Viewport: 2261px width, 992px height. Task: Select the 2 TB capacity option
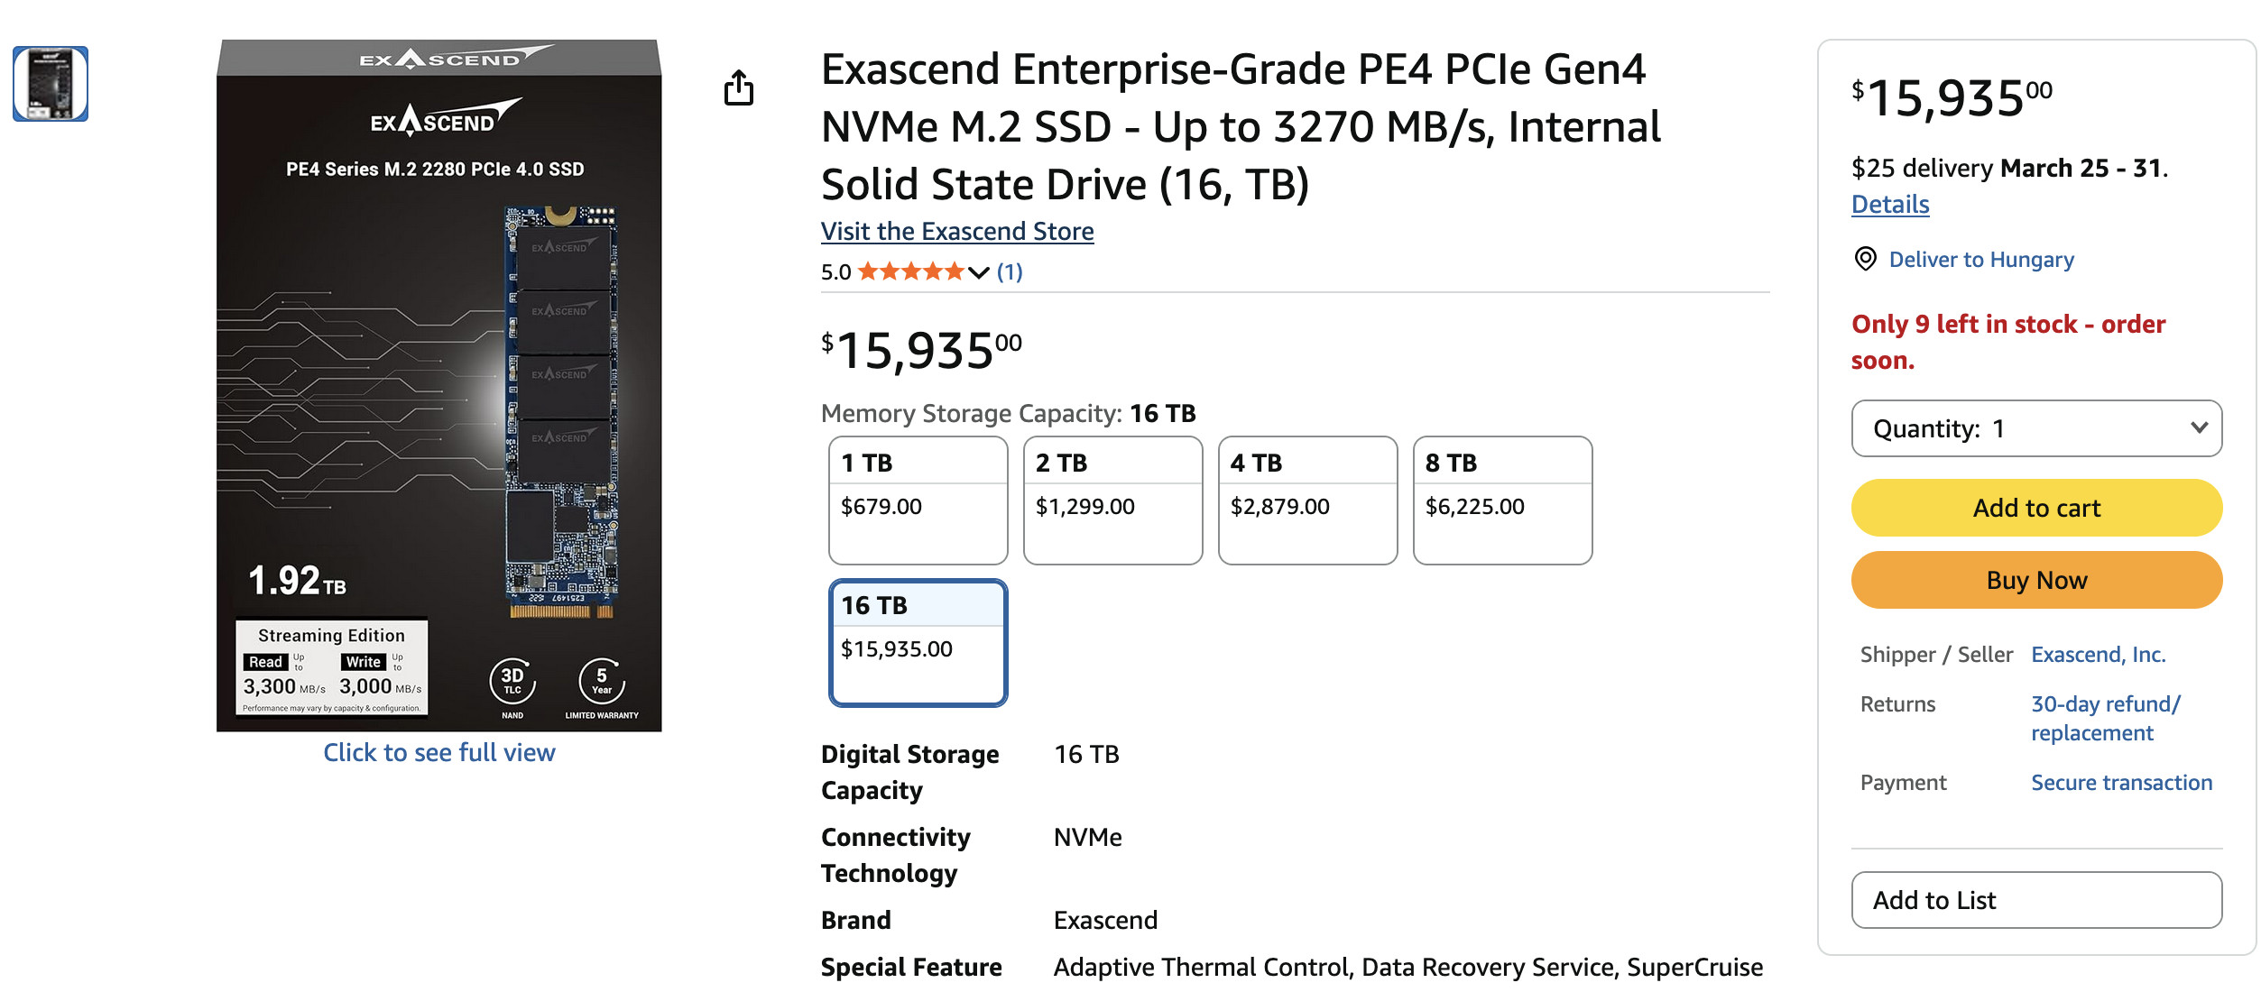[x=1112, y=500]
